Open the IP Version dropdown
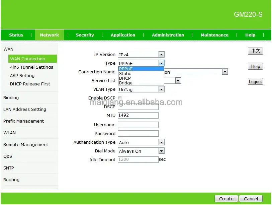 (x=161, y=54)
